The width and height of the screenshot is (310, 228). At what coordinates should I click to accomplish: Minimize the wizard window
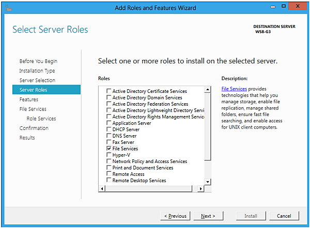pos(273,6)
